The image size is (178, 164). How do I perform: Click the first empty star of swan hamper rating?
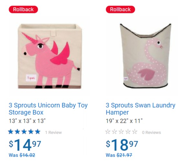[108, 132]
